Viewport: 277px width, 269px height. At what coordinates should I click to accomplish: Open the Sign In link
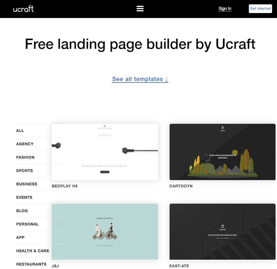pyautogui.click(x=225, y=9)
